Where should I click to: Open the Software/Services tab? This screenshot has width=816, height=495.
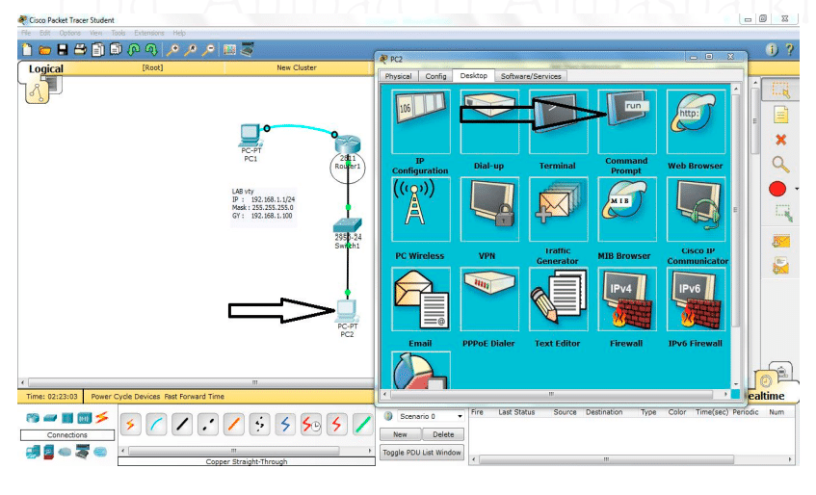point(531,76)
